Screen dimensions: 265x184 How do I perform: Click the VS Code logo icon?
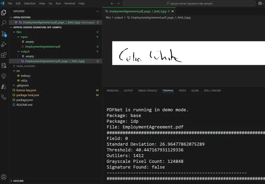pyautogui.click(x=2, y=3)
